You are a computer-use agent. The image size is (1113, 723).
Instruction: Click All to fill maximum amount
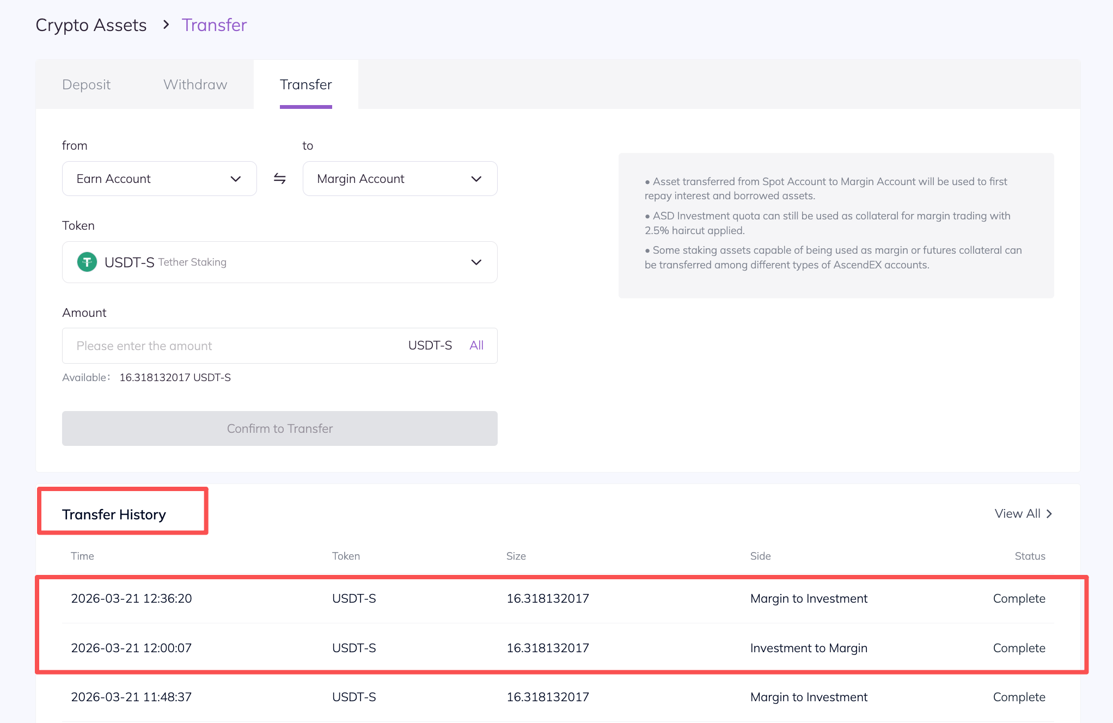tap(476, 346)
